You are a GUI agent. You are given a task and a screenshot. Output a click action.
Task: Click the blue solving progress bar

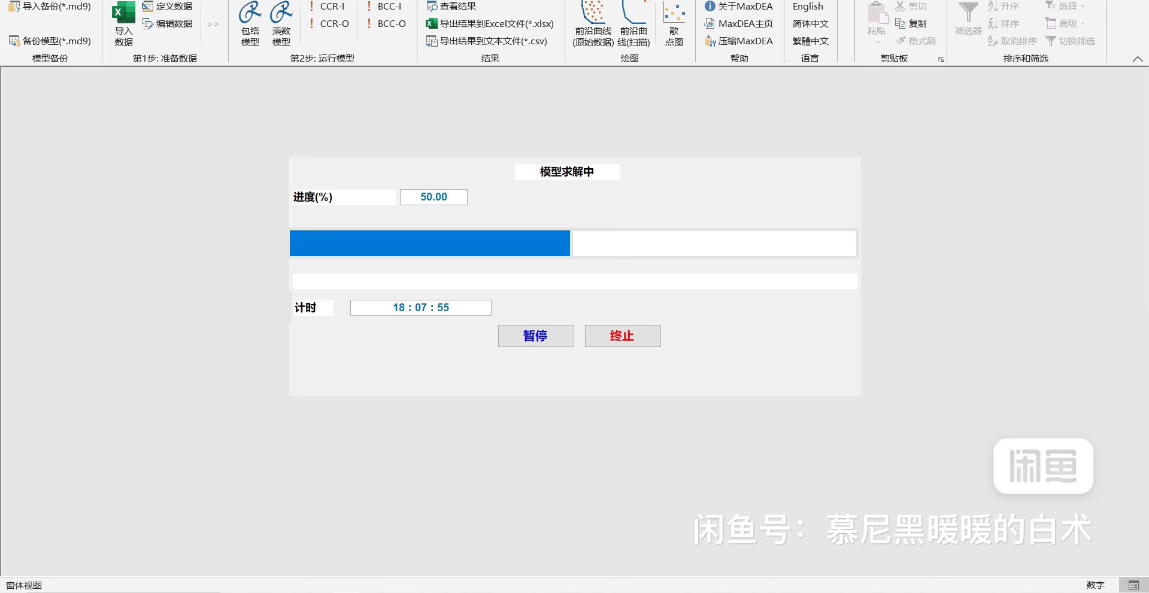point(430,244)
